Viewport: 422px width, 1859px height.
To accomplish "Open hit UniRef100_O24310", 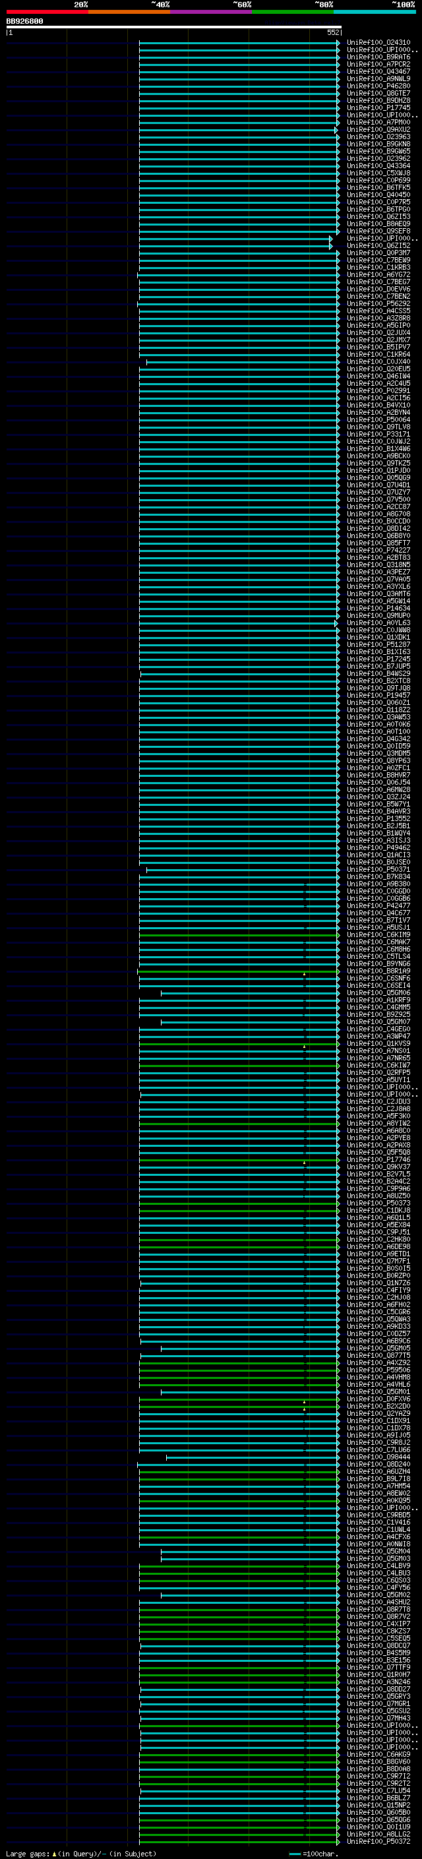I will [378, 43].
